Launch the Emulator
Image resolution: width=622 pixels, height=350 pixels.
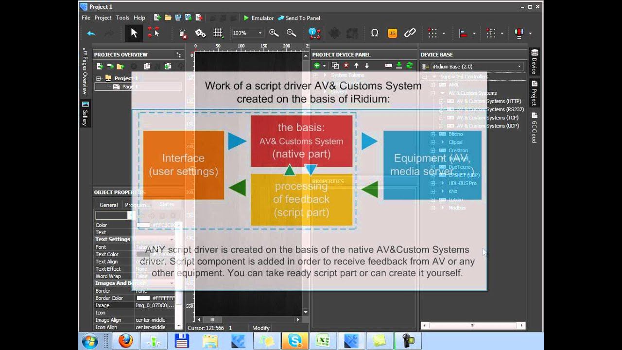tap(259, 18)
